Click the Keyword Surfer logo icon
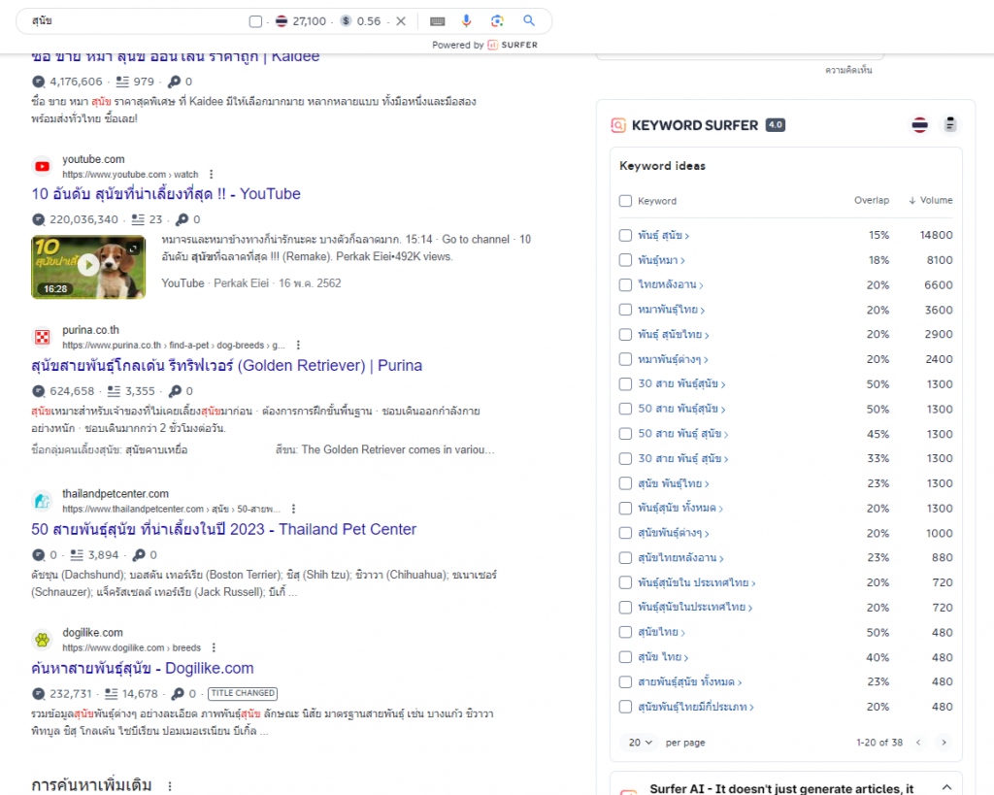Image resolution: width=994 pixels, height=795 pixels. click(618, 125)
